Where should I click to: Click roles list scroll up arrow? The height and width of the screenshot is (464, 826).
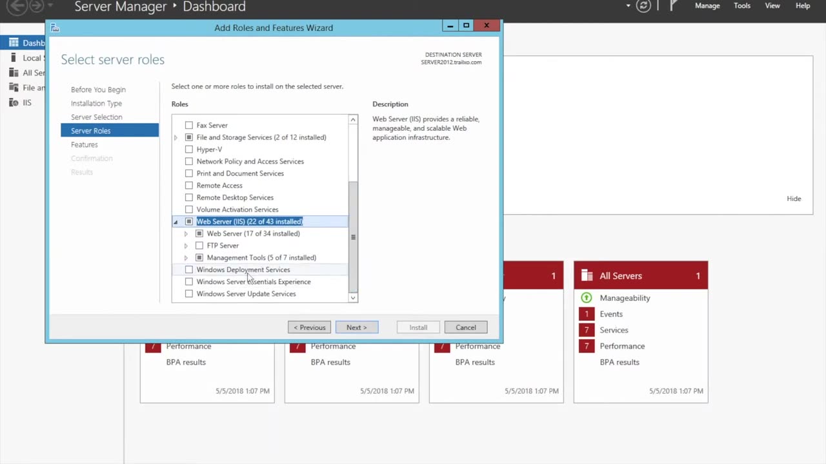click(353, 120)
